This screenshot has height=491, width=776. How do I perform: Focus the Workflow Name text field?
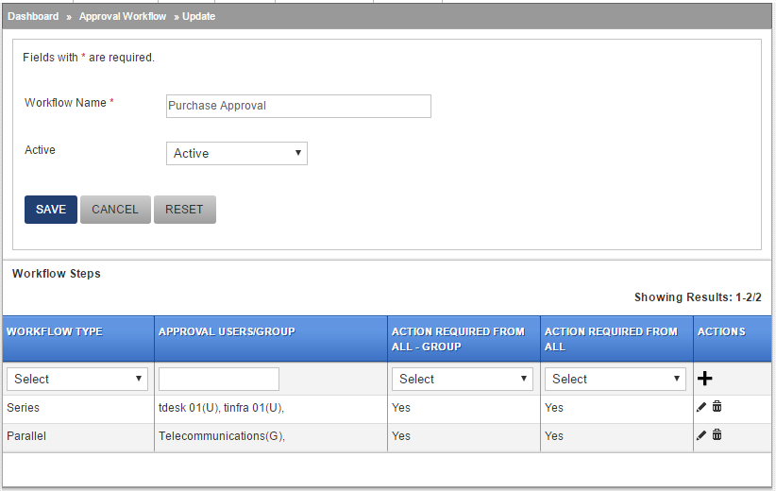pyautogui.click(x=298, y=106)
